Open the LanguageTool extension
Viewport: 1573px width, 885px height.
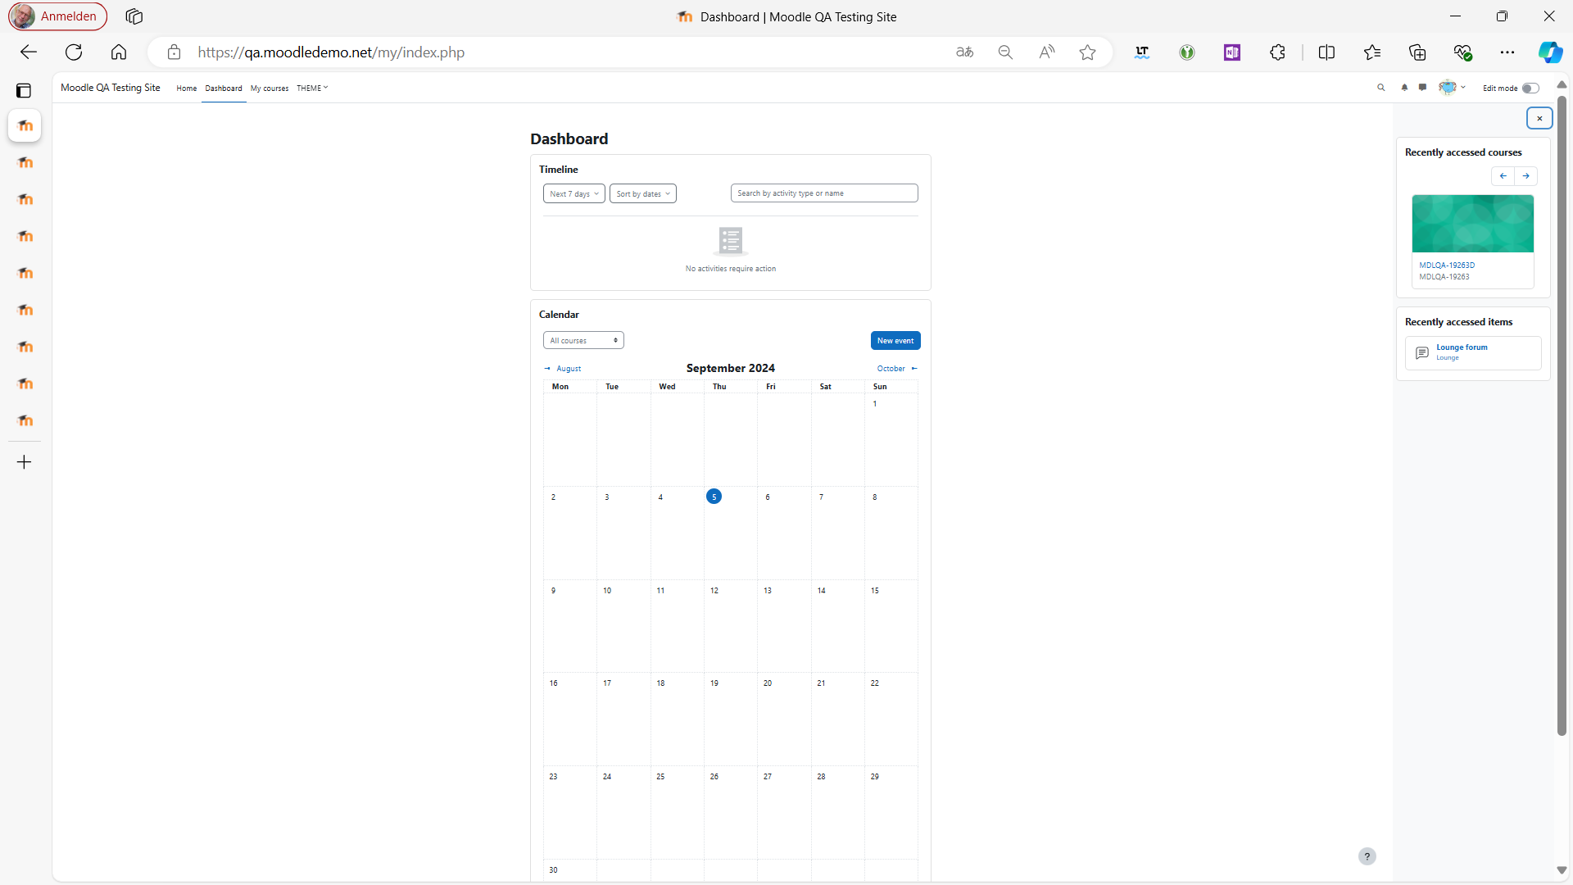(1142, 52)
